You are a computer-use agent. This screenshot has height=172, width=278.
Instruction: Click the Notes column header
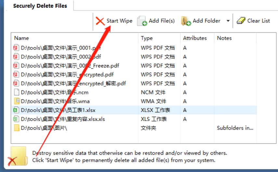click(x=235, y=38)
